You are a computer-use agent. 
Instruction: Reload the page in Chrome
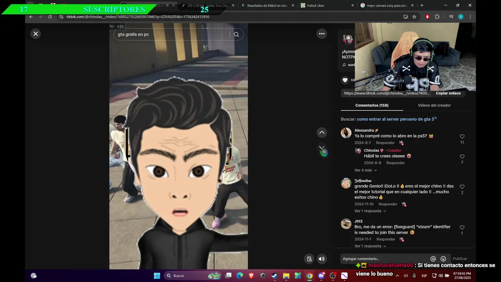(50, 17)
